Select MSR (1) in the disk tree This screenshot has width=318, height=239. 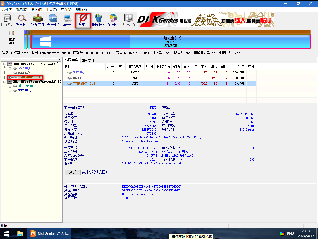(24, 73)
